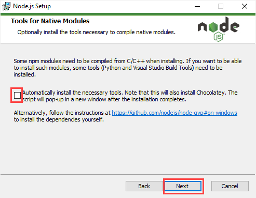Click the installer icon in the title bar
The height and width of the screenshot is (198, 256).
pos(6,6)
